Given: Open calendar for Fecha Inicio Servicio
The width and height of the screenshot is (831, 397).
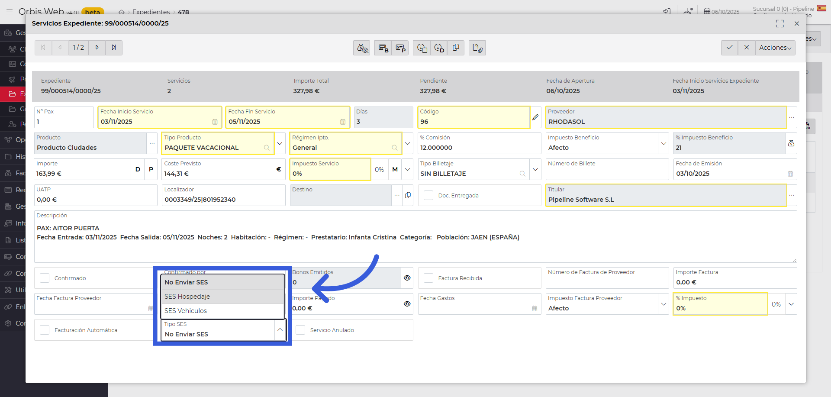Looking at the screenshot, I should pyautogui.click(x=215, y=122).
